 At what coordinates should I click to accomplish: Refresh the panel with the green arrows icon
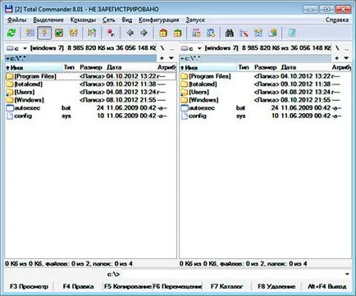click(x=11, y=33)
